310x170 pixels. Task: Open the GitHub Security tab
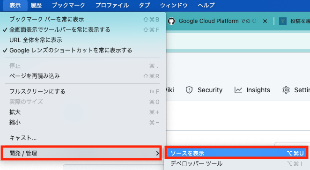tap(204, 90)
